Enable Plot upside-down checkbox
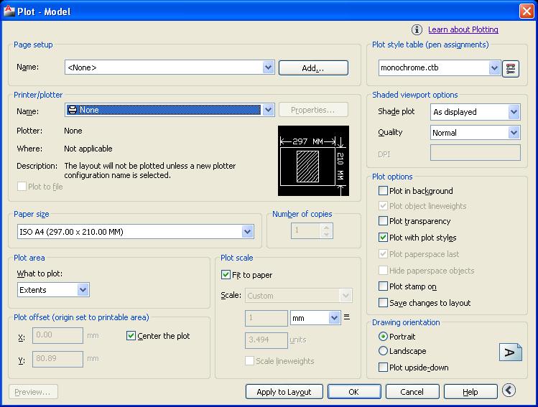538x407 pixels. tap(383, 368)
